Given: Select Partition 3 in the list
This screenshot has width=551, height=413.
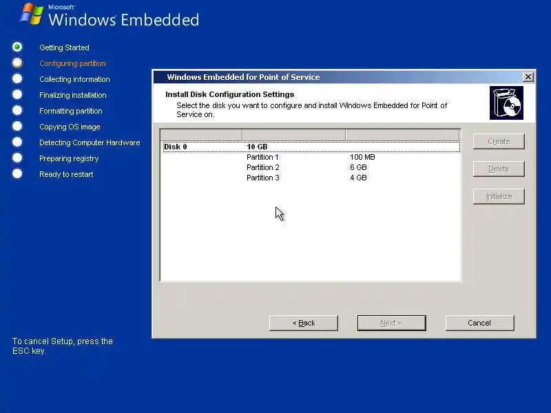Looking at the screenshot, I should tap(262, 178).
